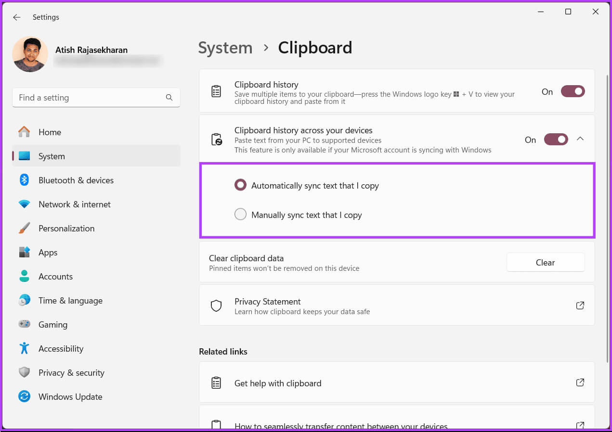The image size is (612, 432).
Task: Click the Personalization paintbrush icon
Action: click(24, 228)
